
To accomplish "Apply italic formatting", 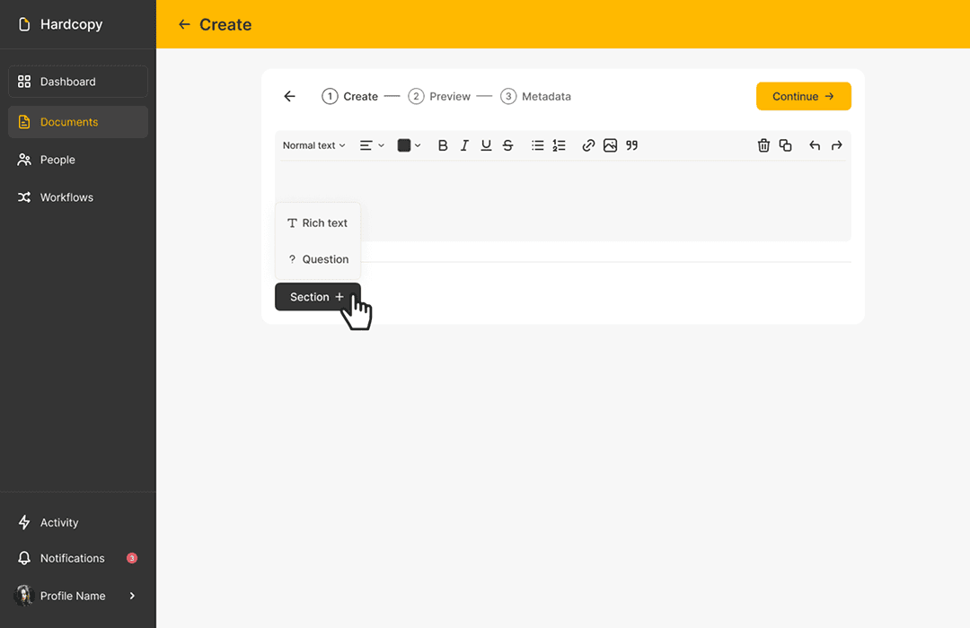I will click(464, 144).
